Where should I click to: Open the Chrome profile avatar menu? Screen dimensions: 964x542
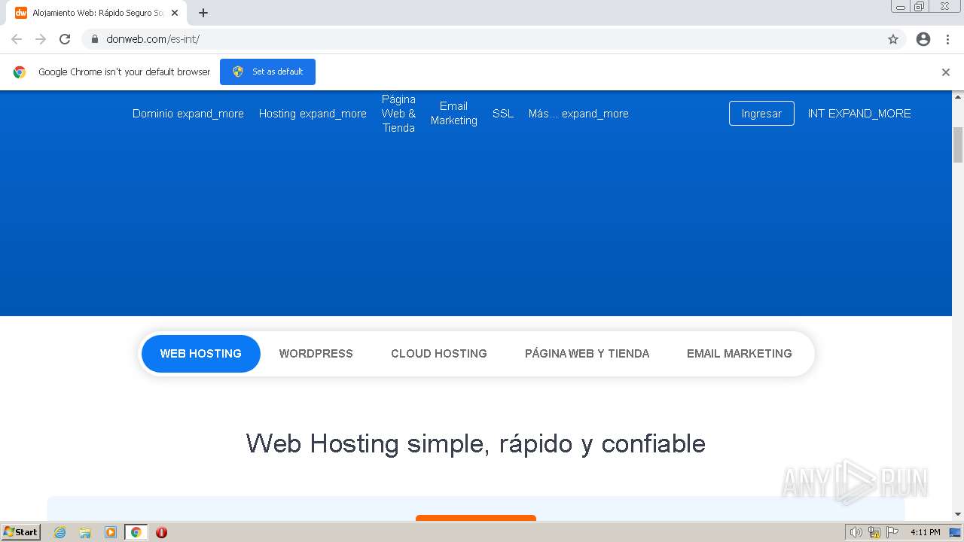tap(923, 39)
